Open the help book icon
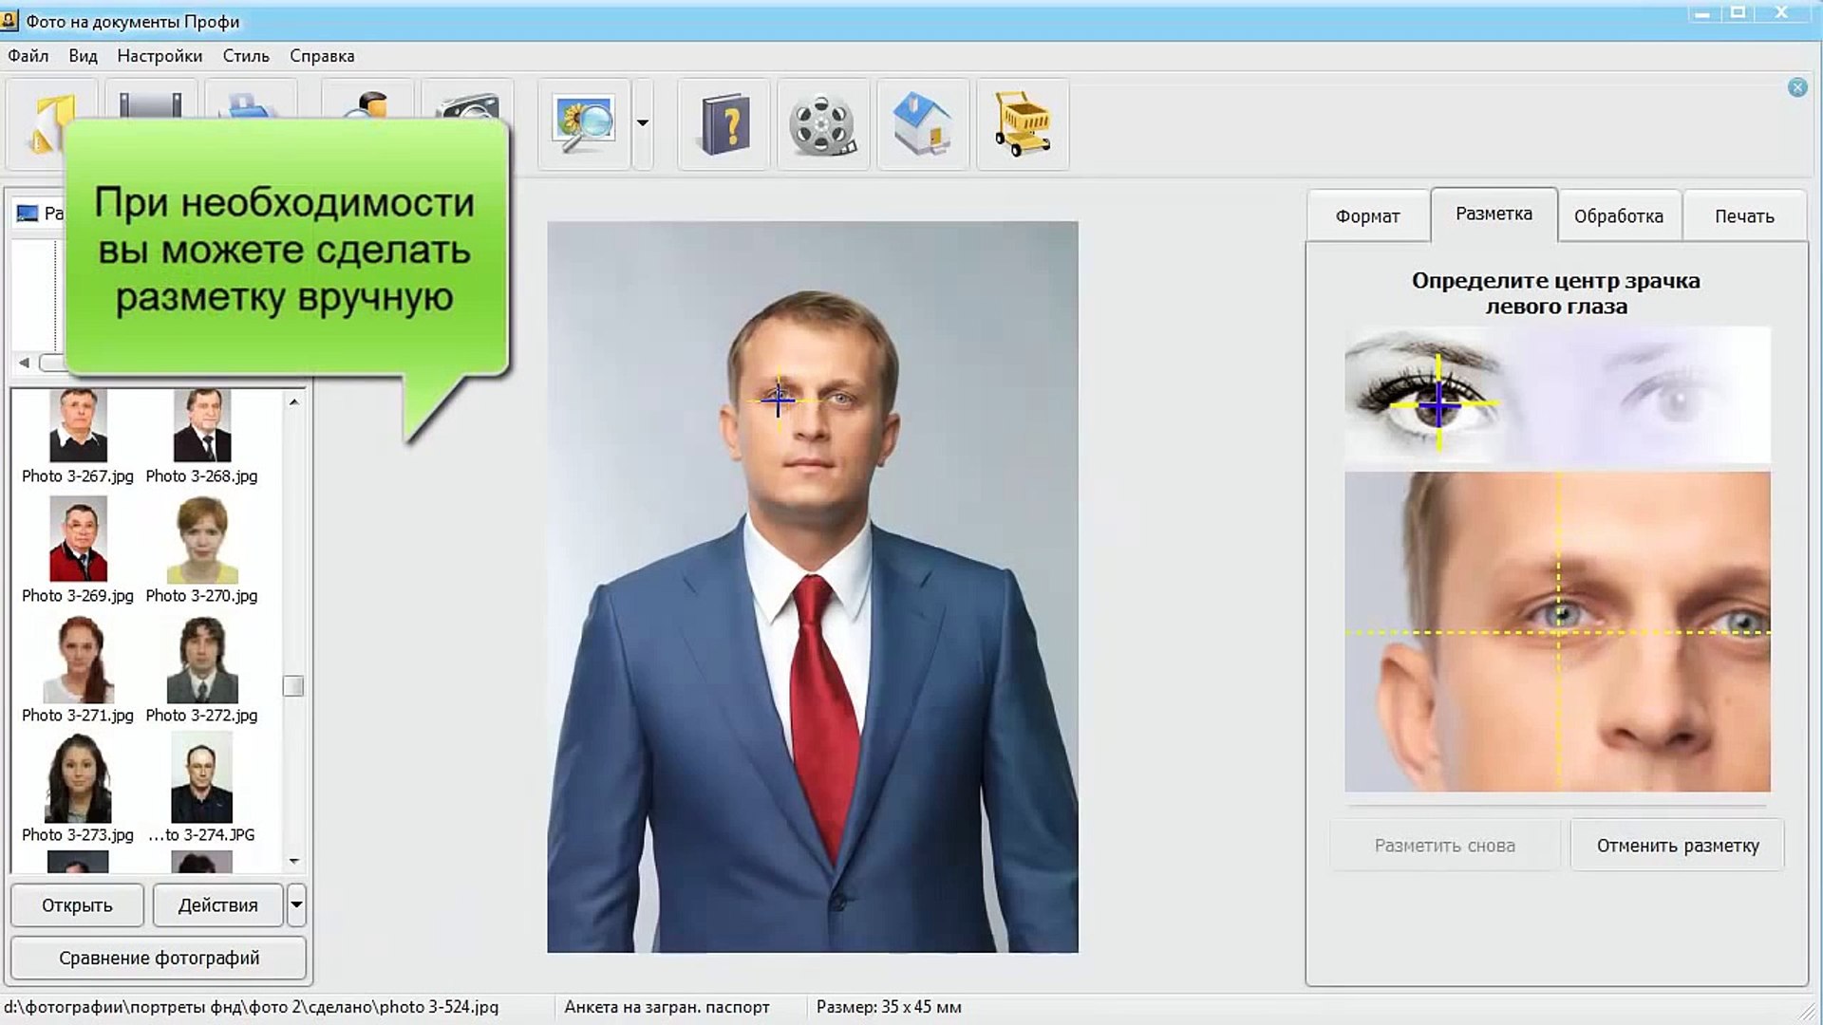 click(724, 124)
